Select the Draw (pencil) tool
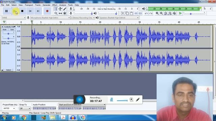Image resolution: width=216 pixels, height=121 pixels. (x=65, y=9)
